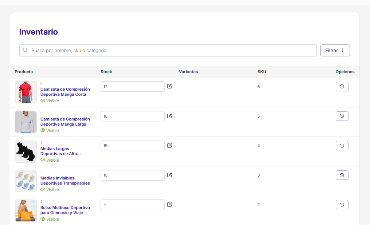Open history for Camiseta Manga Corta row

[x=342, y=87]
